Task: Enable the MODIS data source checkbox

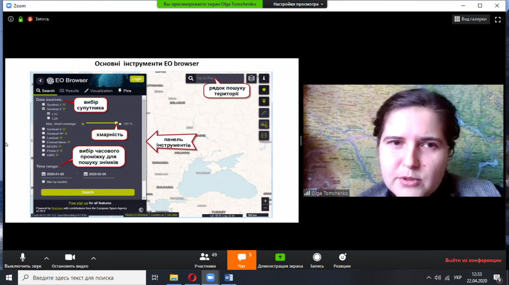Action: click(x=44, y=146)
